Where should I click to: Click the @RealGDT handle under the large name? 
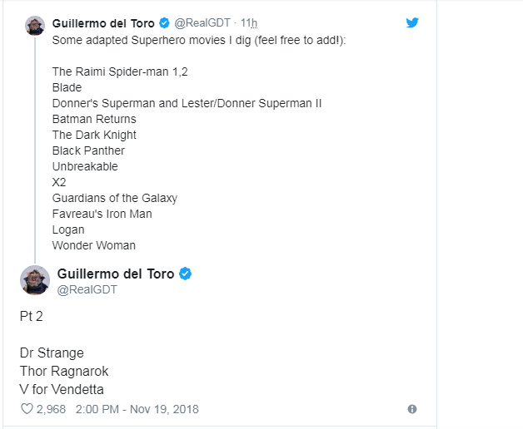click(x=87, y=290)
